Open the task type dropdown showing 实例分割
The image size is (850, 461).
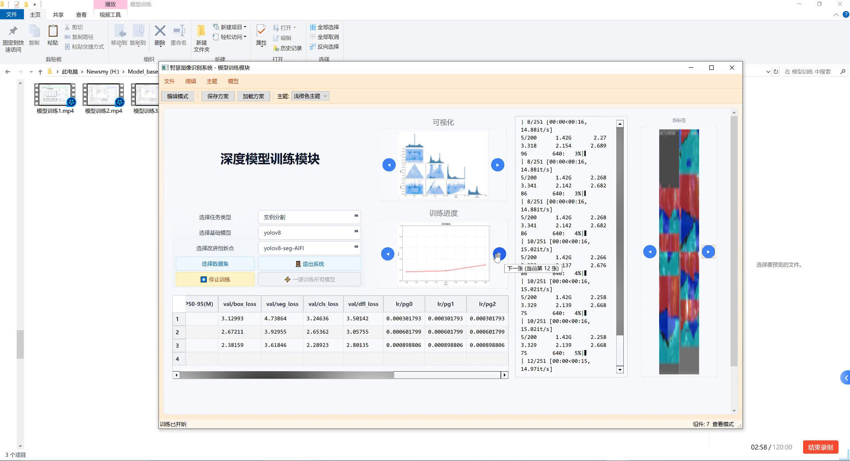coord(309,217)
